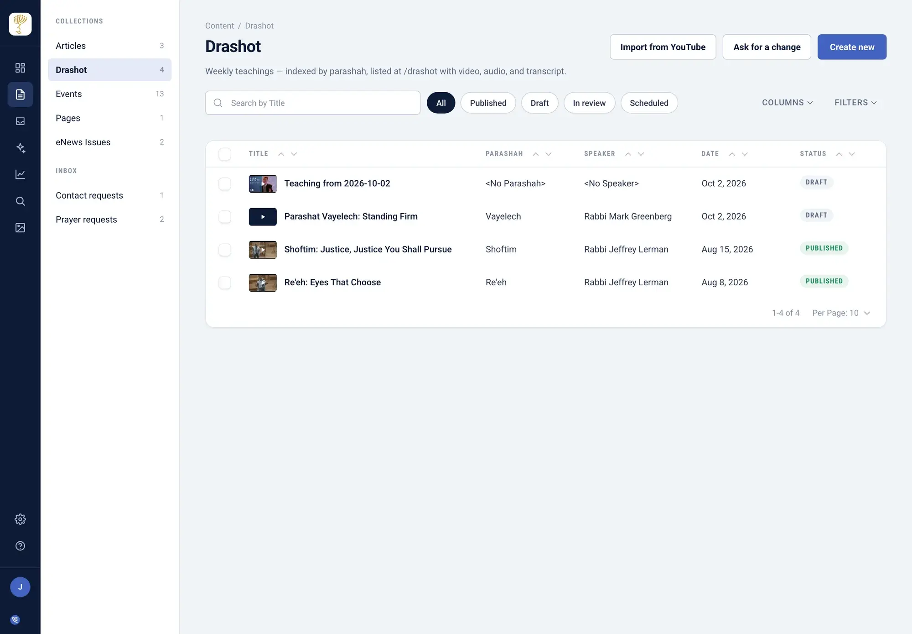Open the inbox tray icon
Screen dimensions: 912x634
(20, 121)
